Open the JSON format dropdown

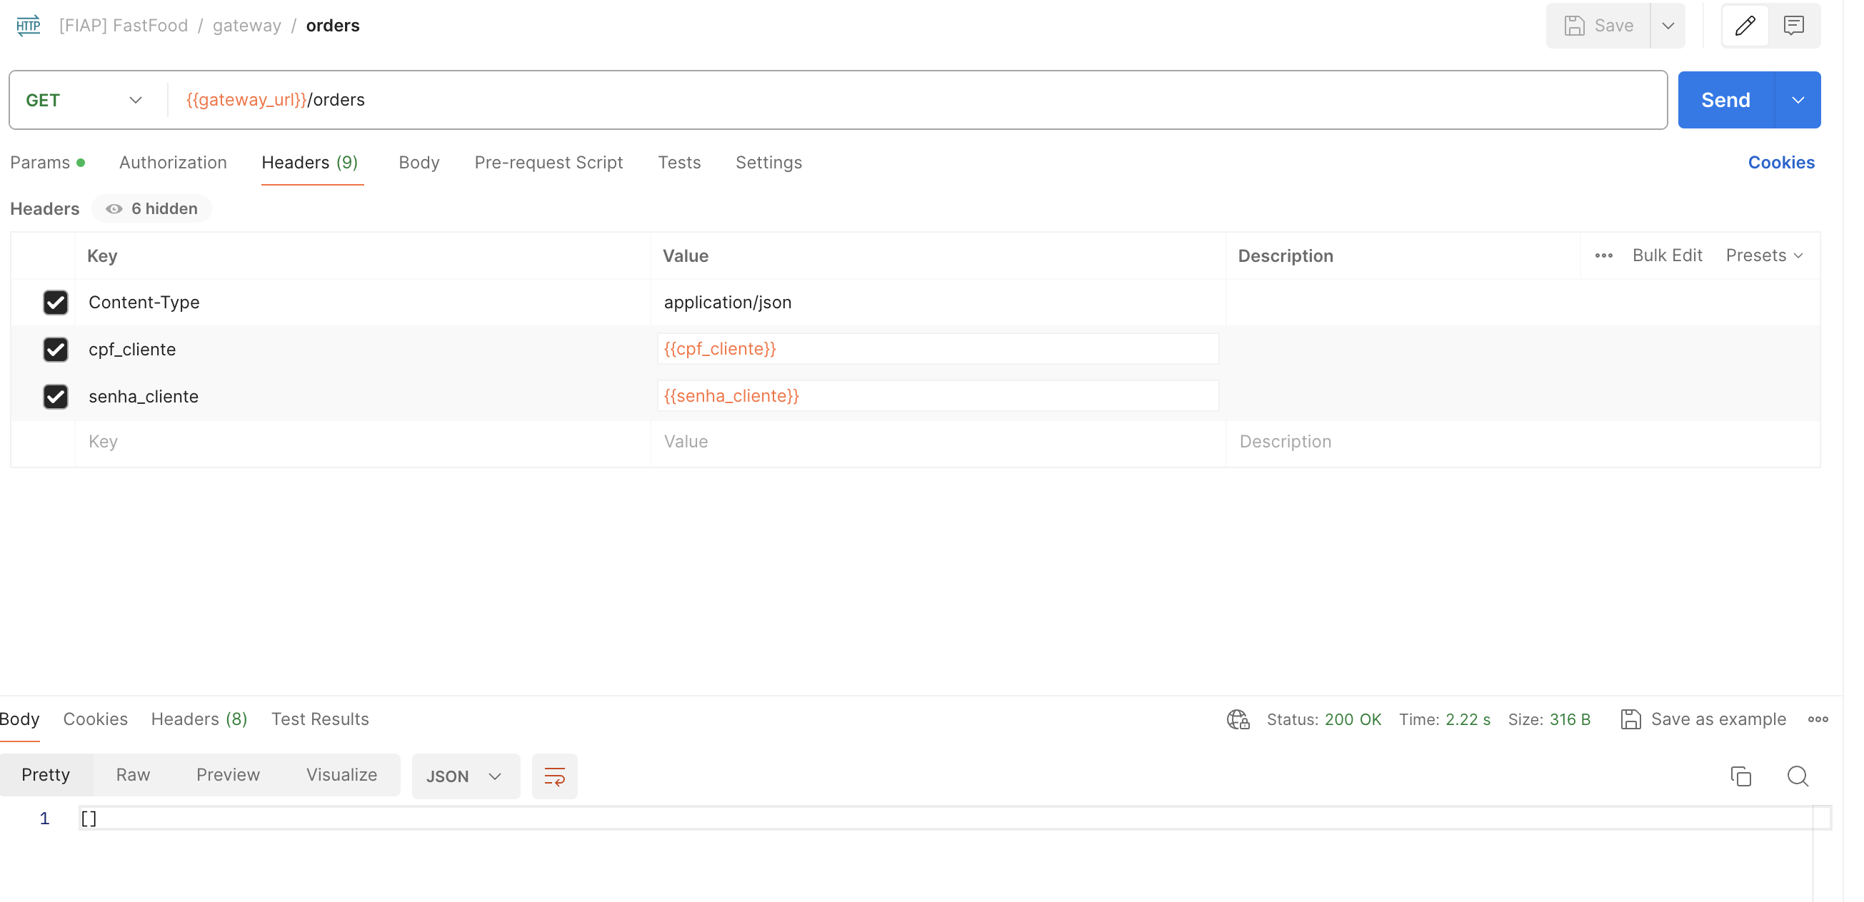tap(464, 776)
